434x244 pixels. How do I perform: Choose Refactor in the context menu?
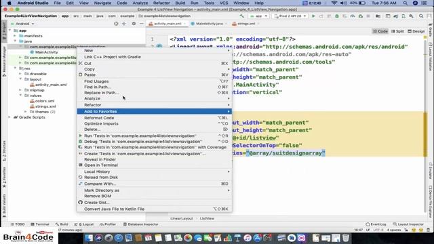tap(154, 105)
